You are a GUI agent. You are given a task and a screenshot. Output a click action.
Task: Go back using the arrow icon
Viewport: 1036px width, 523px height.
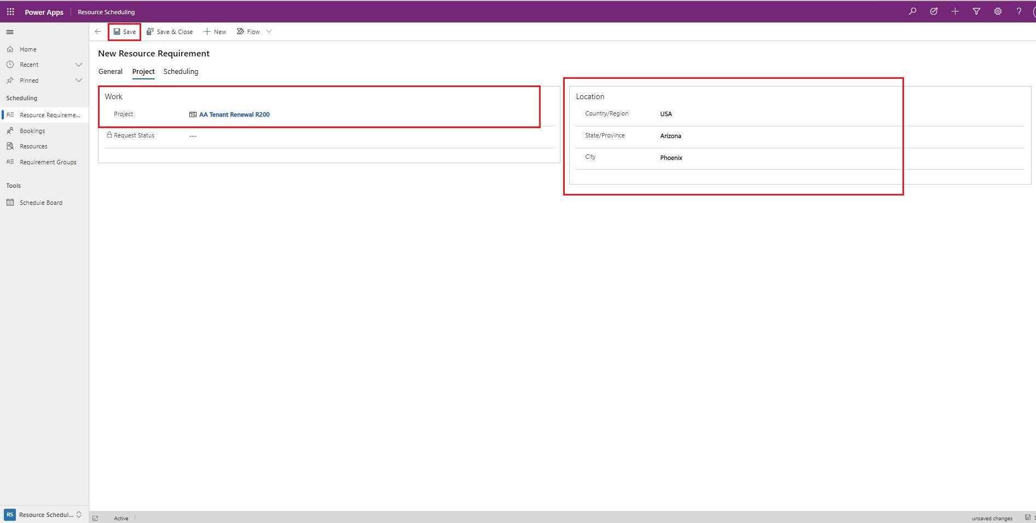coord(98,32)
